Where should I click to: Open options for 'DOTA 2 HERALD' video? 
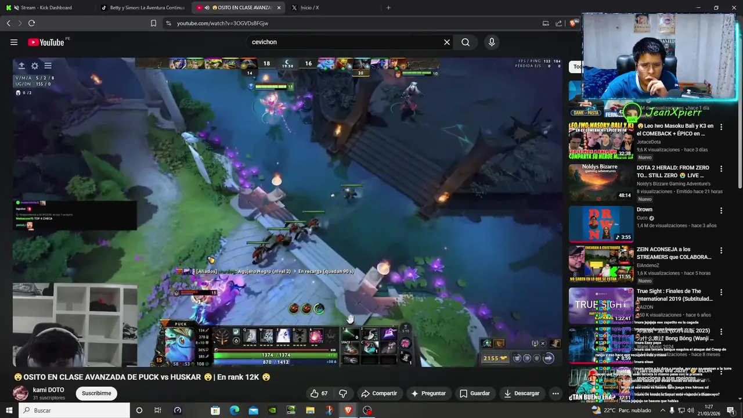721,168
